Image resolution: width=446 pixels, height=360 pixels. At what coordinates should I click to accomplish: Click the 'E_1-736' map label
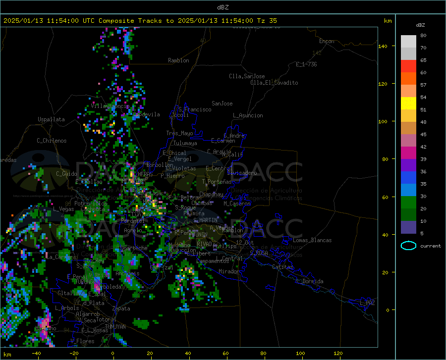click(x=306, y=64)
